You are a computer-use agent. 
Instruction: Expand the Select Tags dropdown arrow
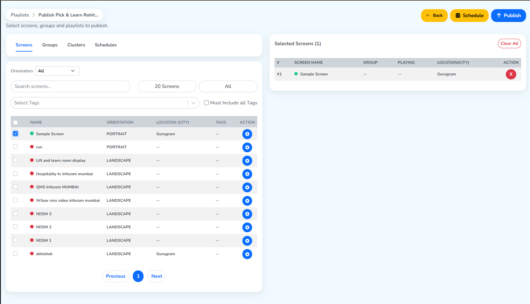(x=193, y=103)
